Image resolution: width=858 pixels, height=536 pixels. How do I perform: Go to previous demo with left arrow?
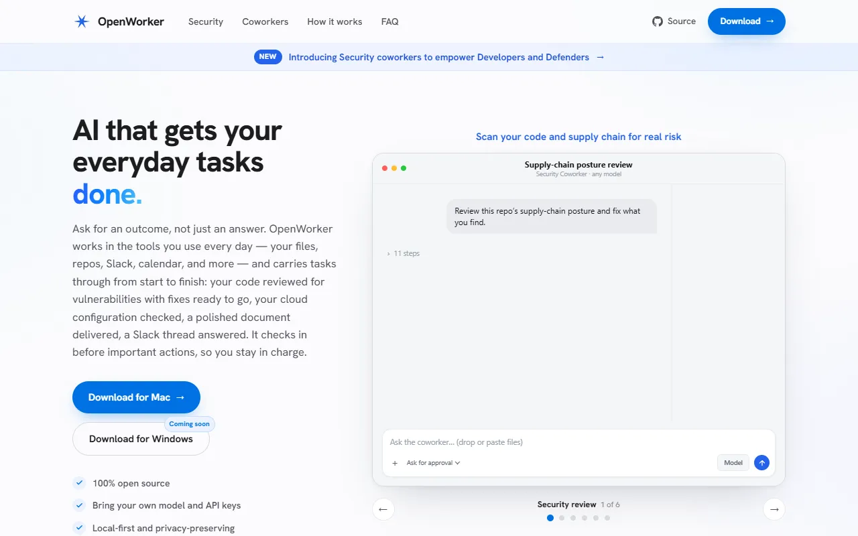(x=383, y=509)
